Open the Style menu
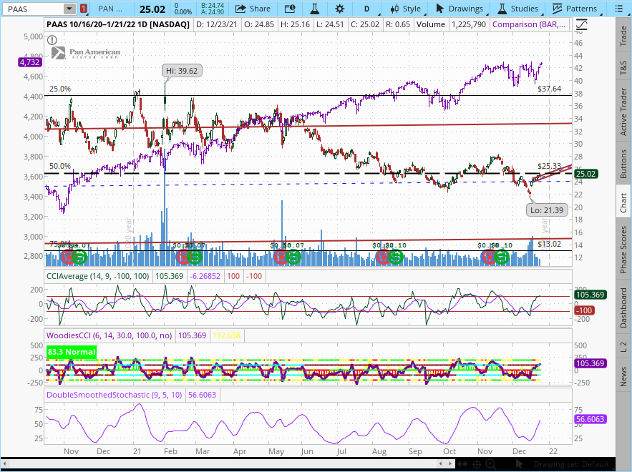This screenshot has width=632, height=472. 407,9
